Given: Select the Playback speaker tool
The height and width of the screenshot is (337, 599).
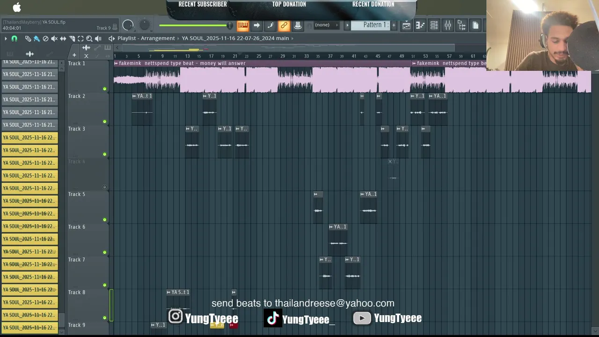Looking at the screenshot, I should click(98, 38).
